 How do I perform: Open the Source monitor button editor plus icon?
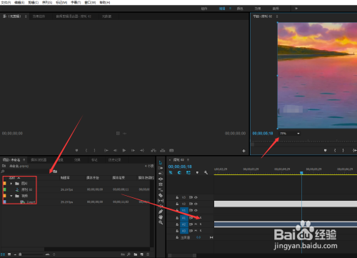[243, 151]
